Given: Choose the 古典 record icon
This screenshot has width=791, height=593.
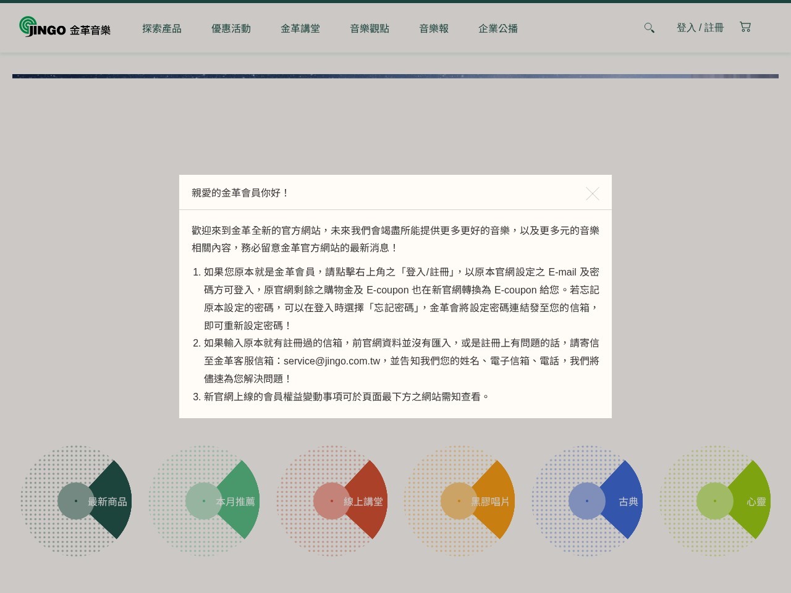Looking at the screenshot, I should pyautogui.click(x=587, y=501).
